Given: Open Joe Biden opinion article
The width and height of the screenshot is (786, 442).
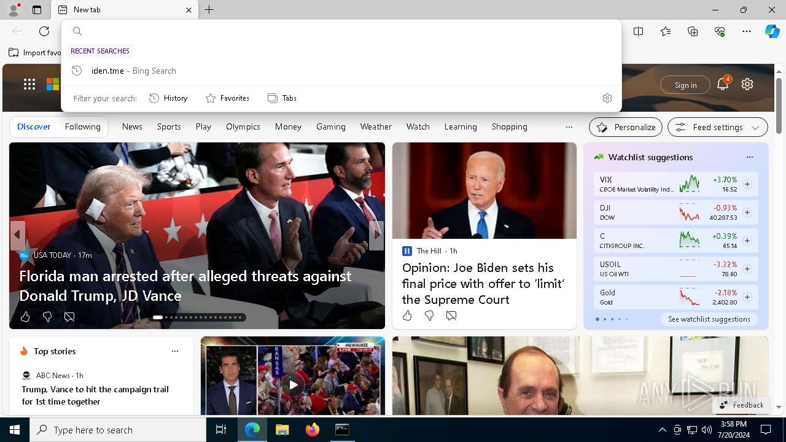Looking at the screenshot, I should (483, 284).
